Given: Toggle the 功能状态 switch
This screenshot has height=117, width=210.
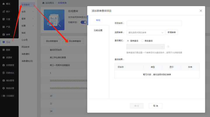Looking at the screenshot, I should pyautogui.click(x=84, y=22).
